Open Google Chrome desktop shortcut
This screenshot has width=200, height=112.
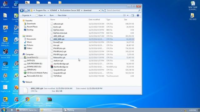tap(27, 102)
